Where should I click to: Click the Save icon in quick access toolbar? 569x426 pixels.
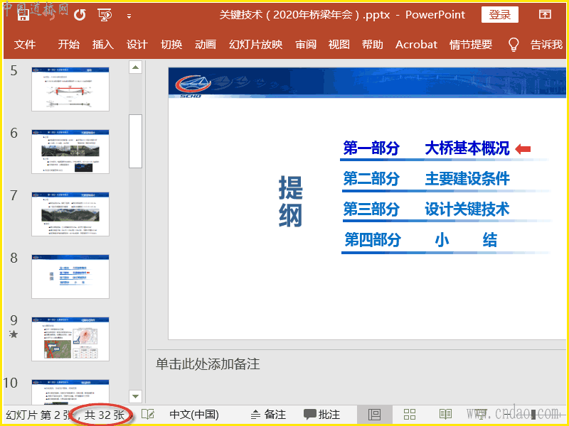tap(23, 14)
